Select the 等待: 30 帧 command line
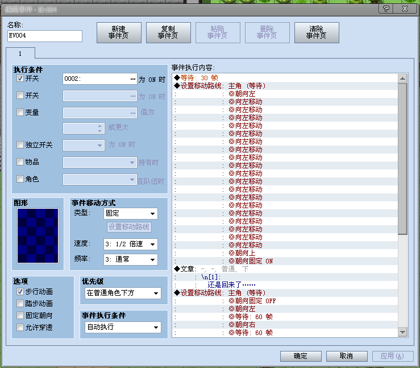 click(285, 78)
